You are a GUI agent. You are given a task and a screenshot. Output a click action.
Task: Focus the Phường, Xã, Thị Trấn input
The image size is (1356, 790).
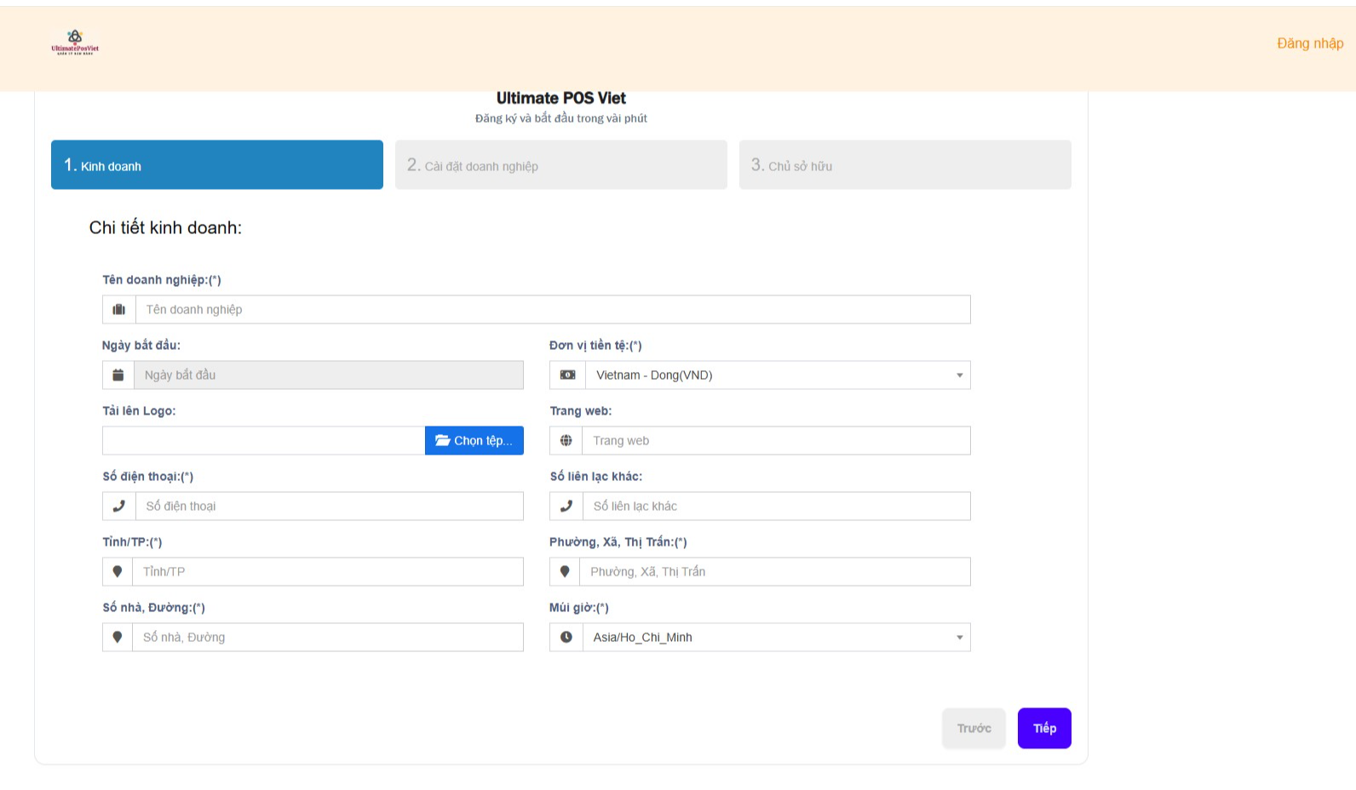coord(774,572)
